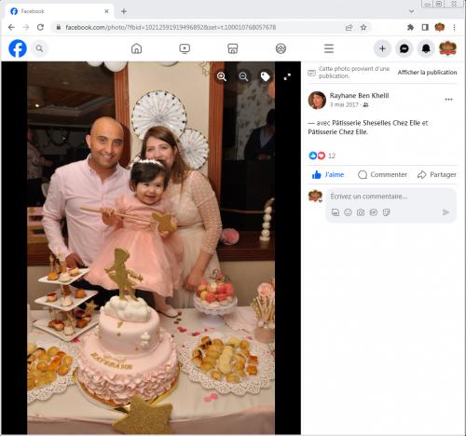Open Rayhane Ben Khelil profile name
Image resolution: width=466 pixels, height=436 pixels.
pos(359,95)
